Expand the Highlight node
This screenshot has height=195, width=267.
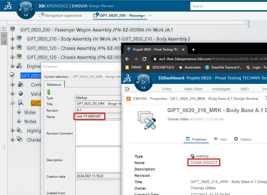(12, 130)
